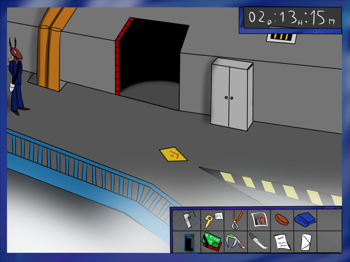Open the gray double-door locker
Screen dimensions: 350x262
coord(231,95)
